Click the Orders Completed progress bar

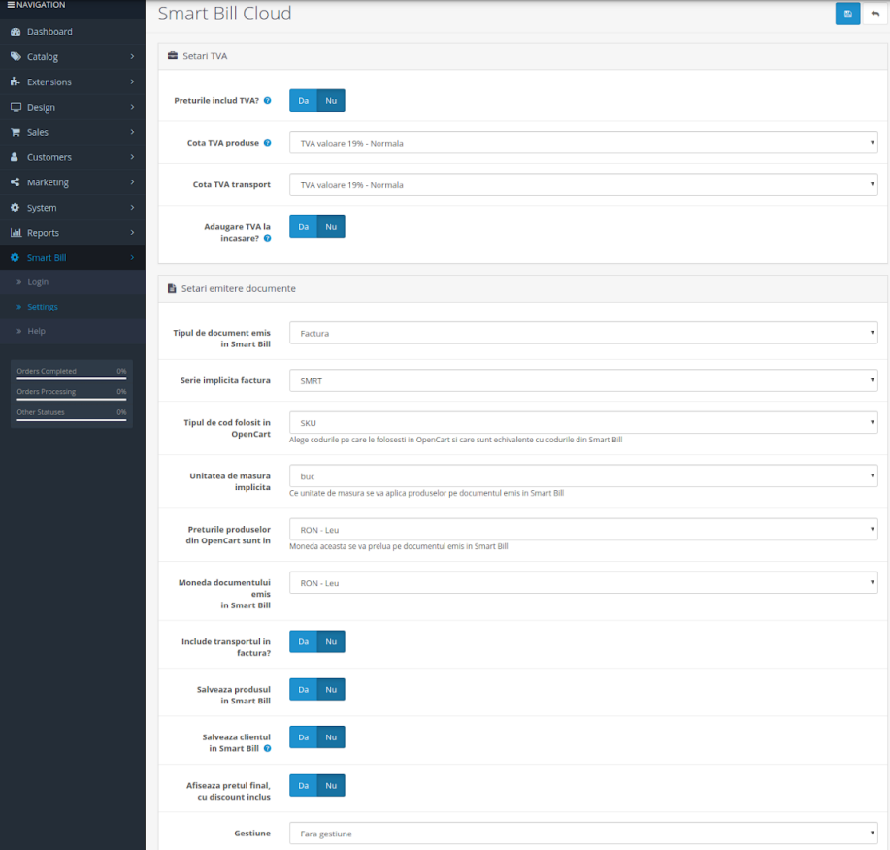pos(71,377)
